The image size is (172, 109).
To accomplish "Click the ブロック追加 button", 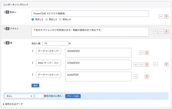I will pos(73,96).
